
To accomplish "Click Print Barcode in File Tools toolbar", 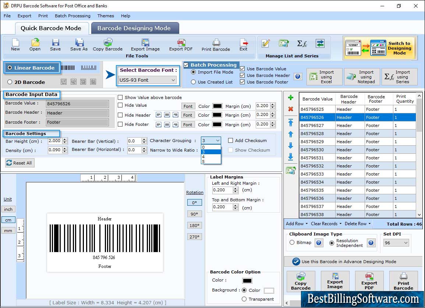I will 216,45.
